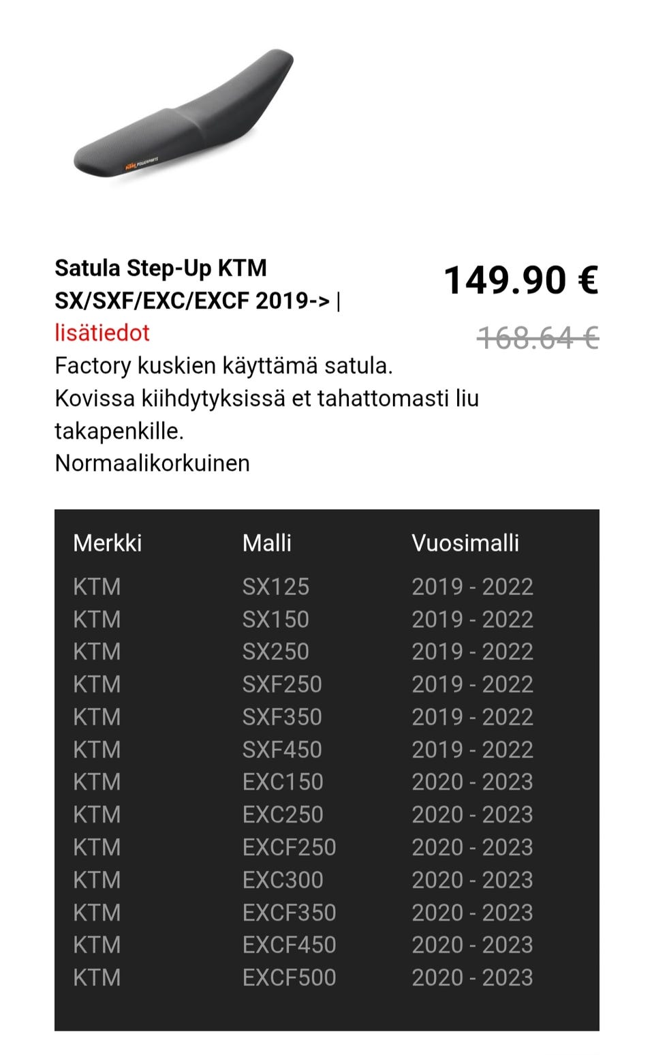Click the Normaalikorkuinen description text
This screenshot has height=1055, width=654.
pyautogui.click(x=153, y=463)
